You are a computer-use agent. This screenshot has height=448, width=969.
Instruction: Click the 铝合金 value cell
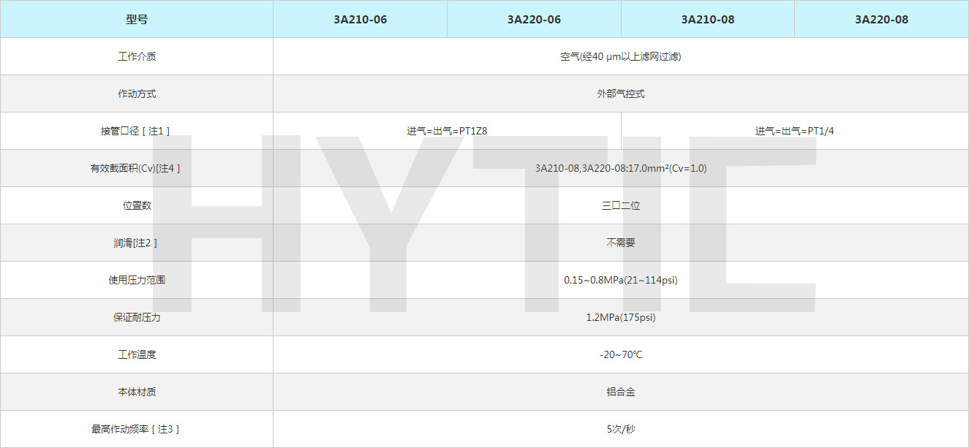tap(621, 392)
